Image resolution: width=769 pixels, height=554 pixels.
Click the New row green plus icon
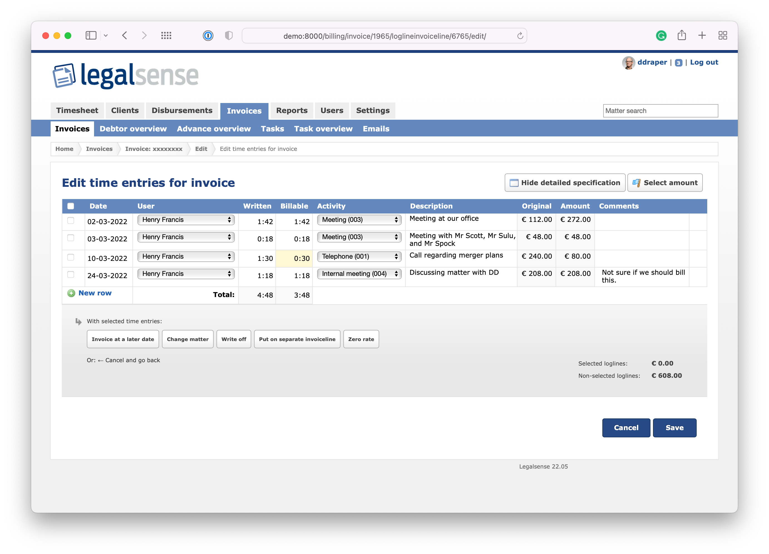click(x=71, y=293)
